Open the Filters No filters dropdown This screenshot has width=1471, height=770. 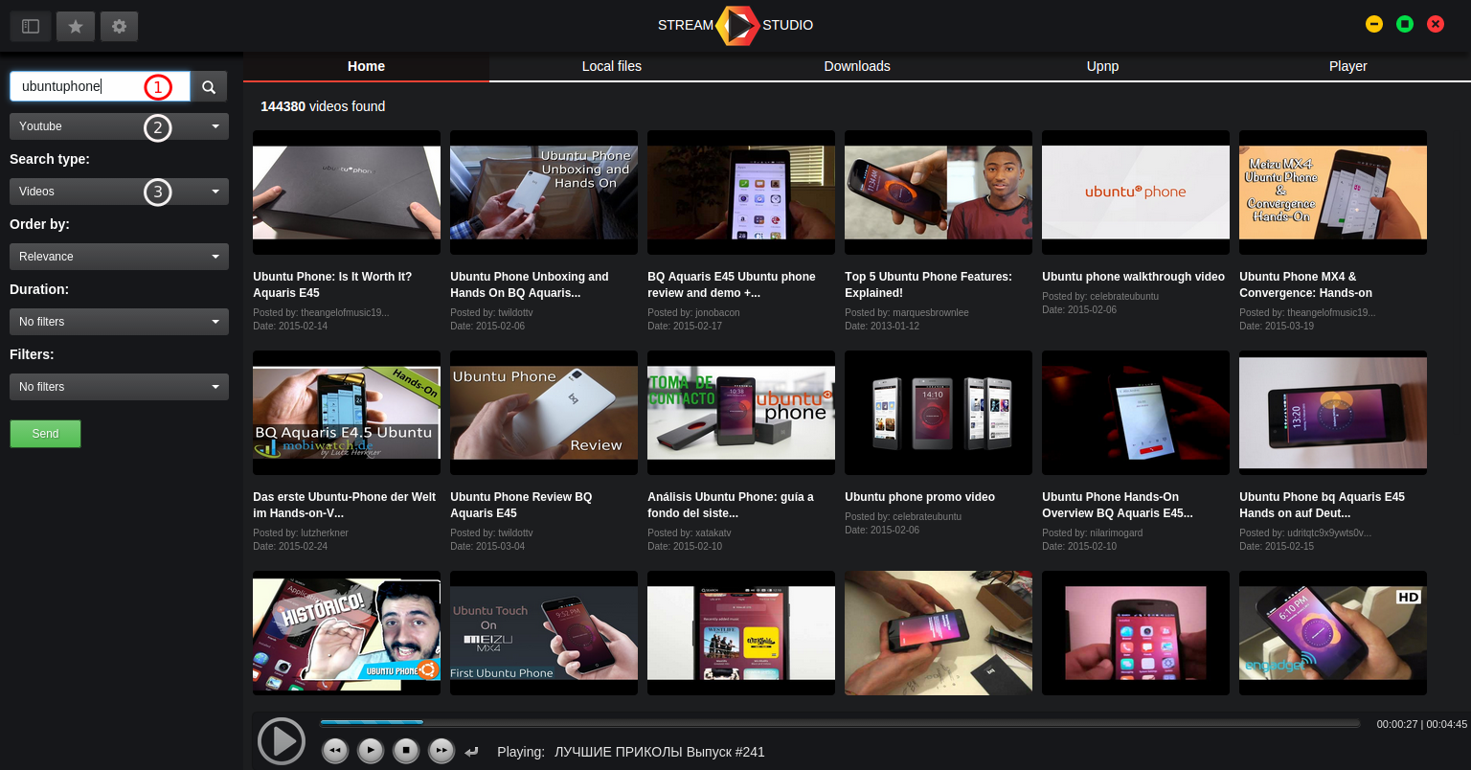[119, 387]
